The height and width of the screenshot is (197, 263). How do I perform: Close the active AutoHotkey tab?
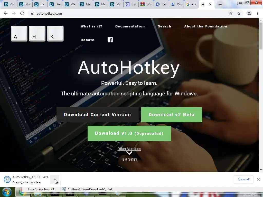210,4
